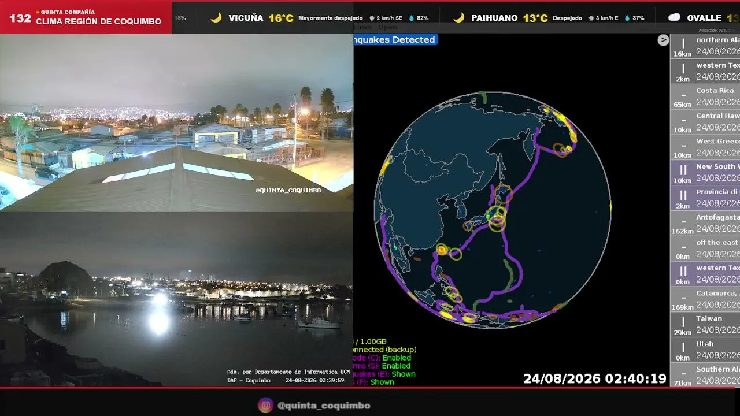
Task: Click the PAIHUANO city name
Action: [494, 18]
